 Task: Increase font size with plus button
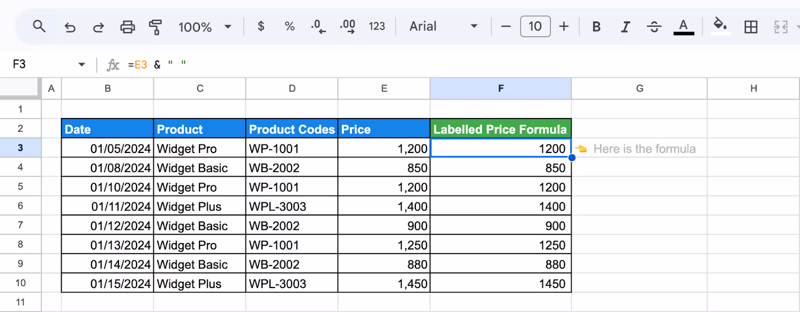[x=564, y=26]
